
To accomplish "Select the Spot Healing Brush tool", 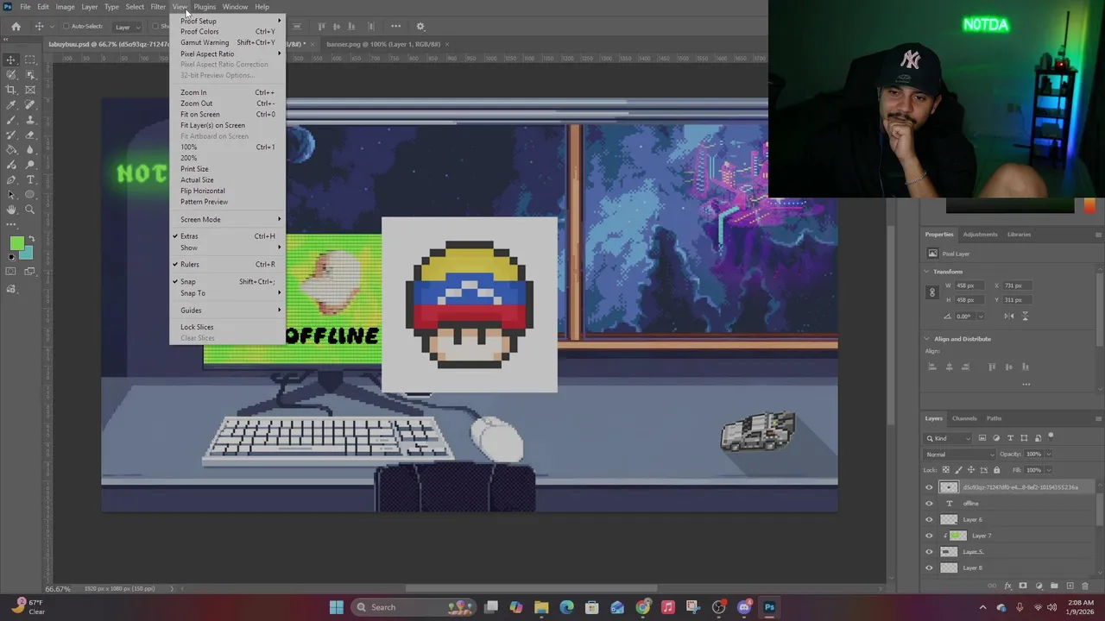I will 30,104.
